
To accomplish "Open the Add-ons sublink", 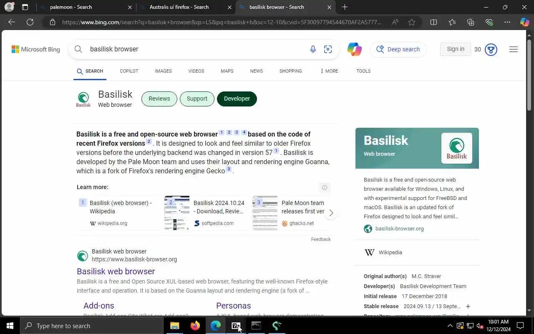I will pos(99,306).
